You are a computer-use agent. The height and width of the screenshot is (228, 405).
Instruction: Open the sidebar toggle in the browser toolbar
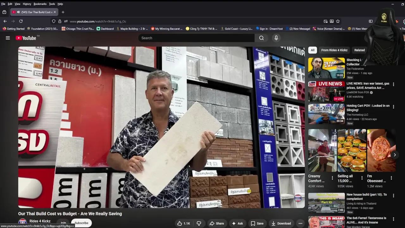[371, 21]
